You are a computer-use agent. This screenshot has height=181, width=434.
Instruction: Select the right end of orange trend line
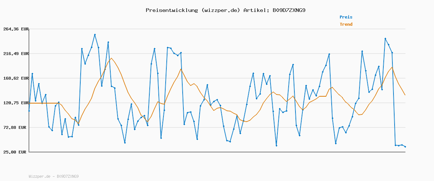tap(405, 95)
